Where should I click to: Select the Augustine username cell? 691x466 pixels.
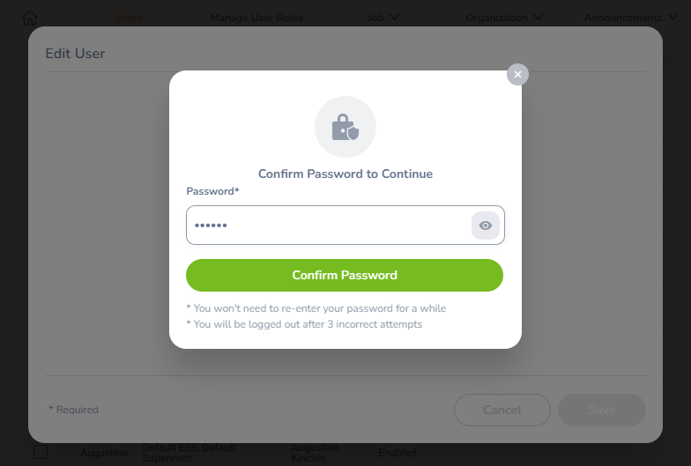(104, 453)
